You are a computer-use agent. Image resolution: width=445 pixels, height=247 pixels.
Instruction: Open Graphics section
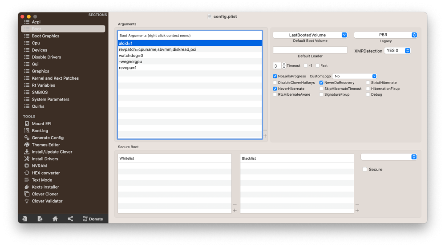point(40,71)
